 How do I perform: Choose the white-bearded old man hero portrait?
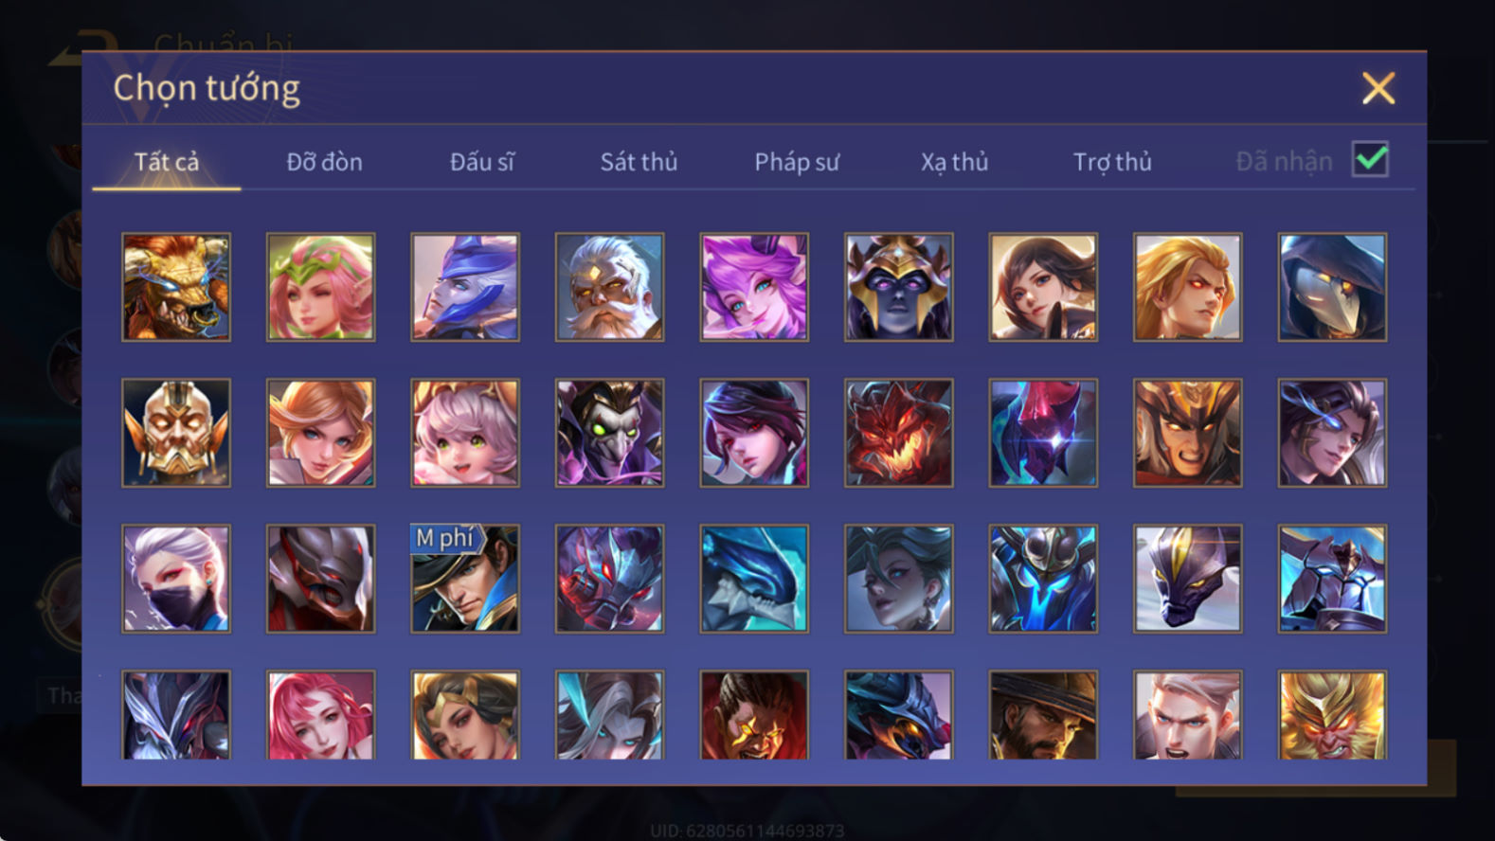pyautogui.click(x=609, y=287)
